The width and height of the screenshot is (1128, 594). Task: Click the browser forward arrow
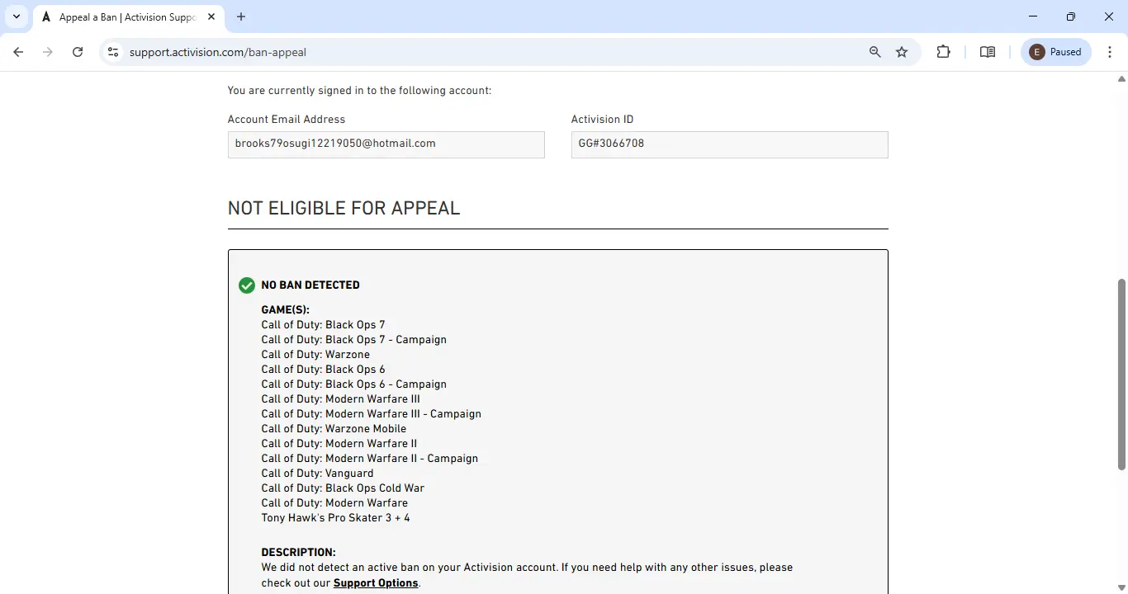[x=48, y=52]
